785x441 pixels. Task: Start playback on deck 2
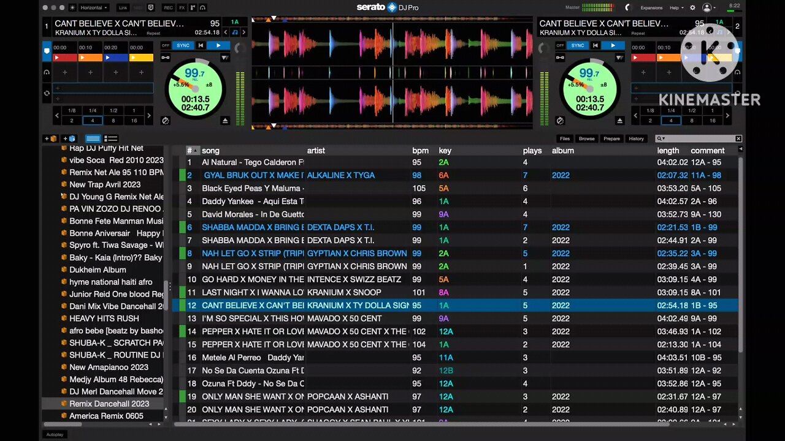(x=612, y=45)
